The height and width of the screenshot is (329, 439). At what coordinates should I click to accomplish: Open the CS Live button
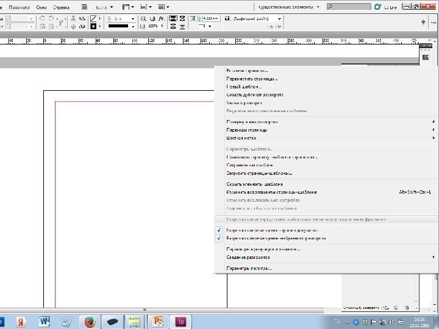[386, 7]
